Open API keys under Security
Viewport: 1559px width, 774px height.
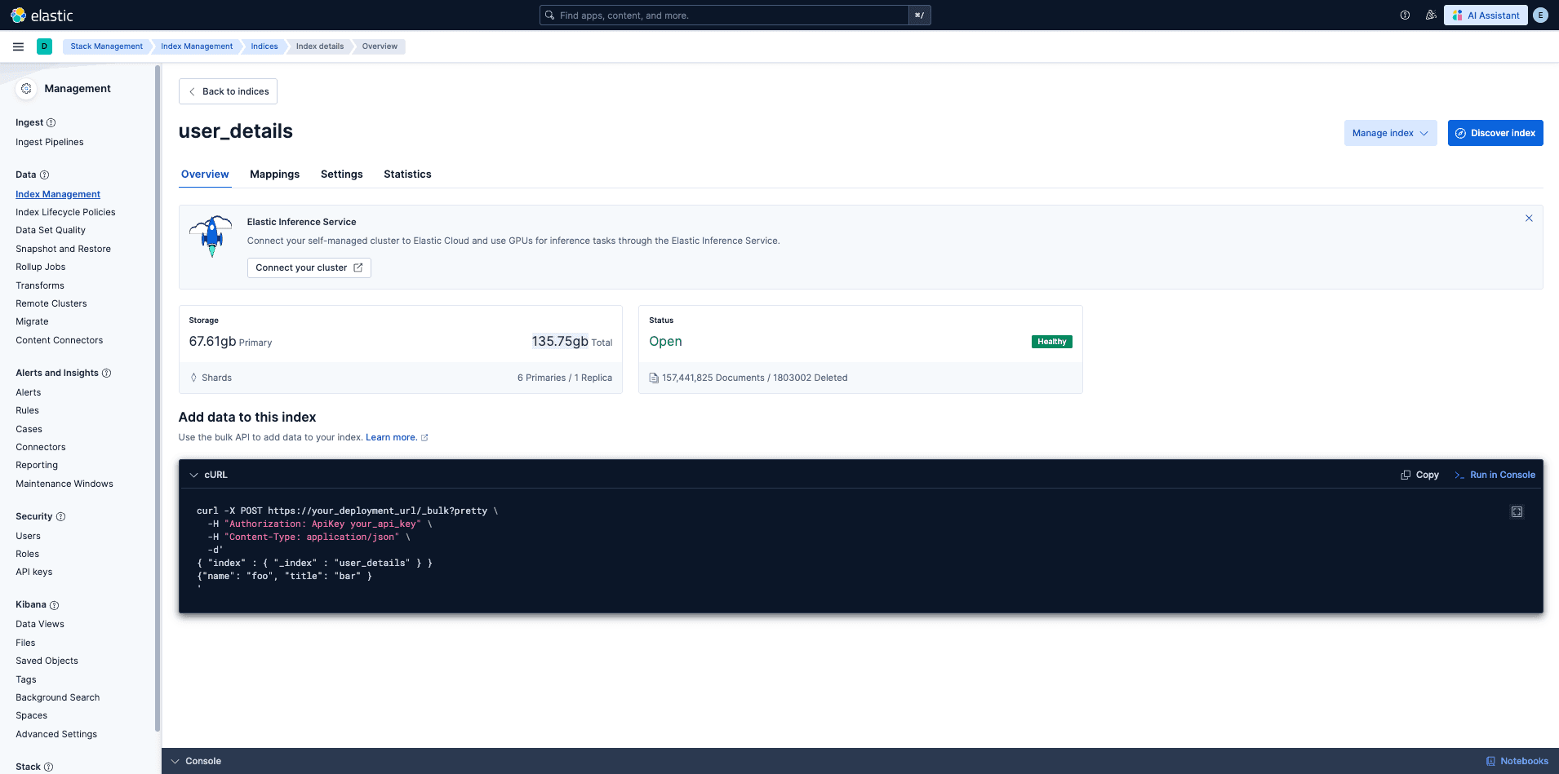34,573
